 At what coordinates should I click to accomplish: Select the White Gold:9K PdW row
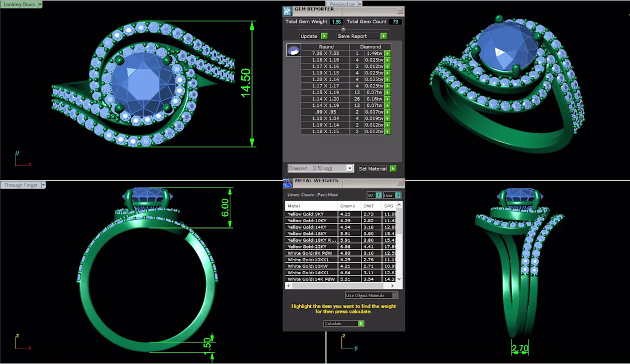341,253
